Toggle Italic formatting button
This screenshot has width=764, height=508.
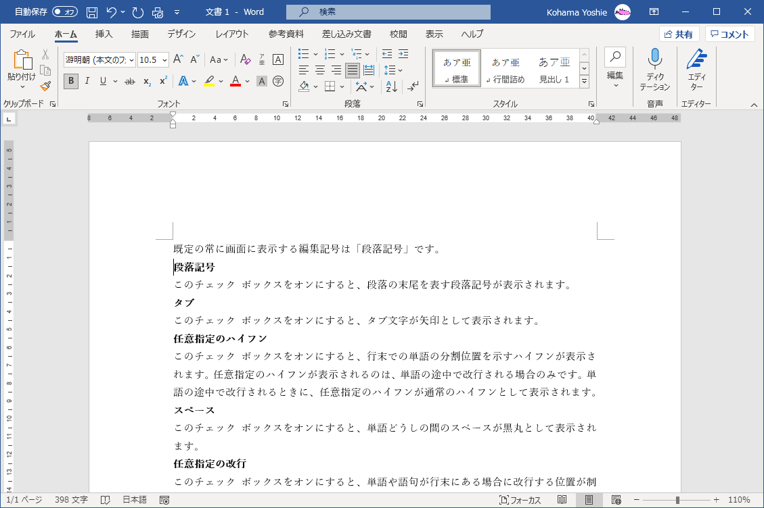click(87, 81)
